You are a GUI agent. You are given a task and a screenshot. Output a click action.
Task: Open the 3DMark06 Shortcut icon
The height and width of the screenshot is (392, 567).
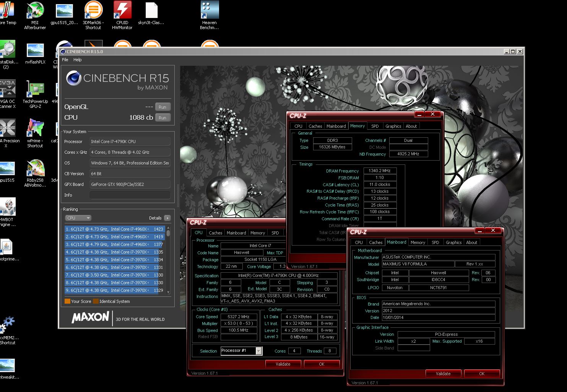pos(93,15)
